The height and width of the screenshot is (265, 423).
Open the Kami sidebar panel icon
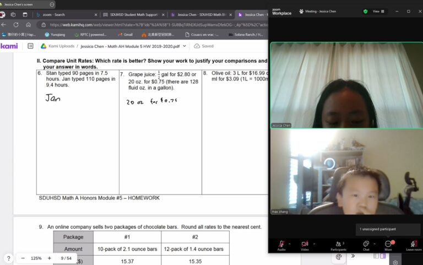[30, 46]
